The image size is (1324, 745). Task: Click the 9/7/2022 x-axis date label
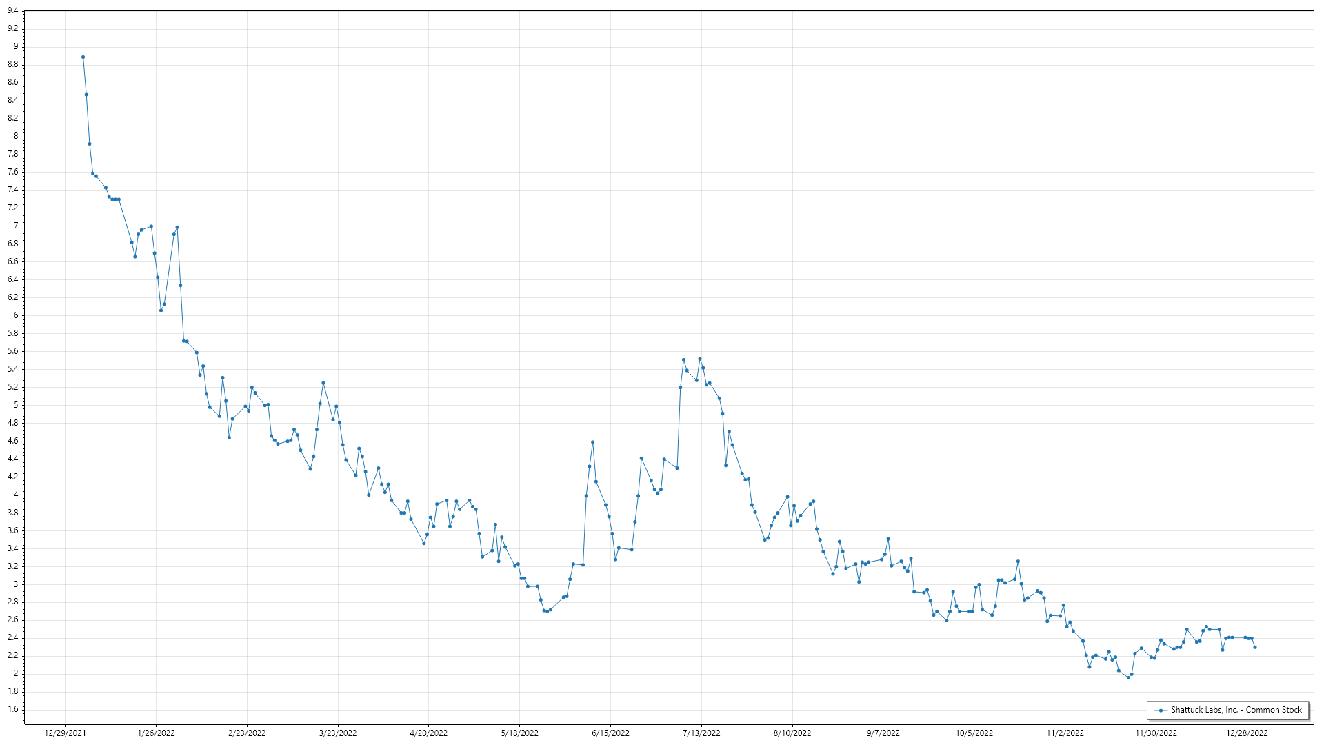(883, 733)
